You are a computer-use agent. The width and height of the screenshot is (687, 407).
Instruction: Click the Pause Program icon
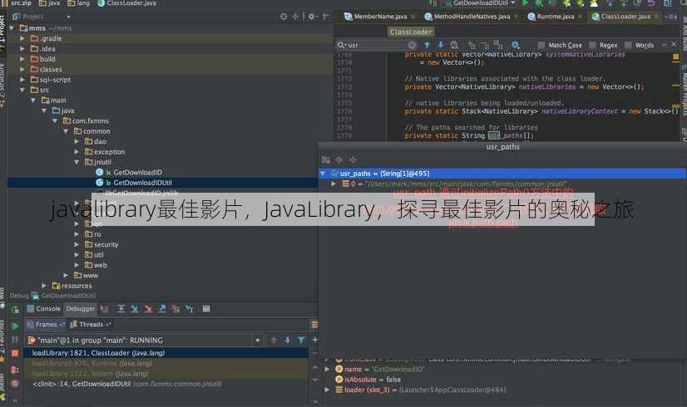click(15, 340)
